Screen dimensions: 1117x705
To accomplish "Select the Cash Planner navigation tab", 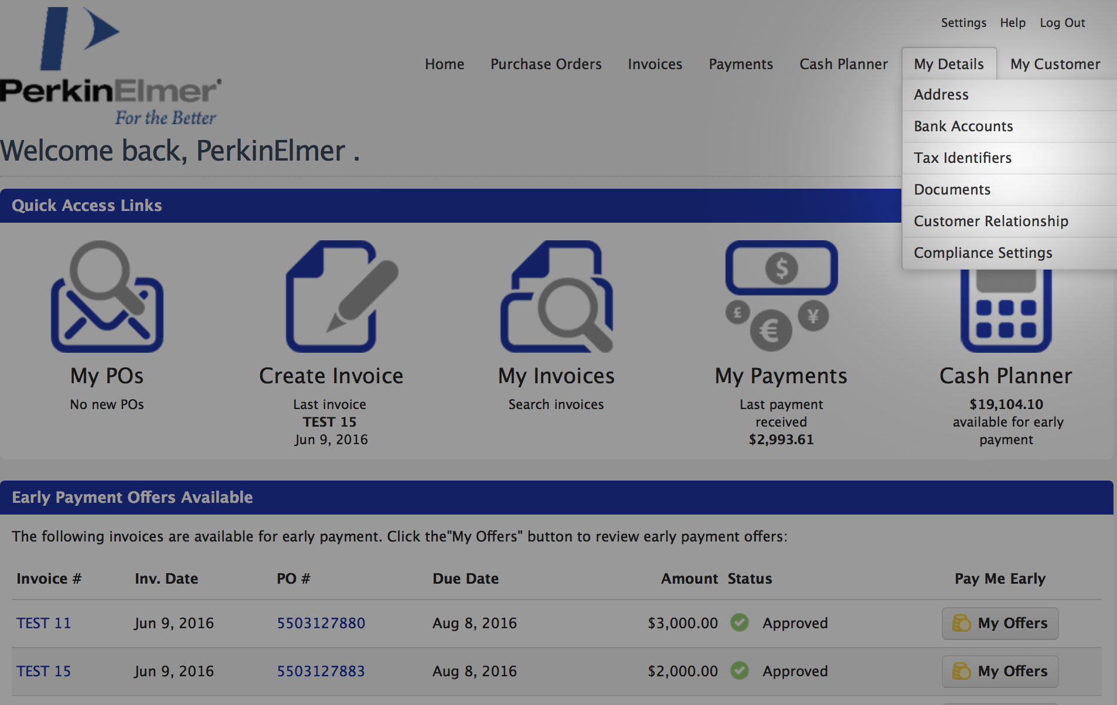I will 844,64.
